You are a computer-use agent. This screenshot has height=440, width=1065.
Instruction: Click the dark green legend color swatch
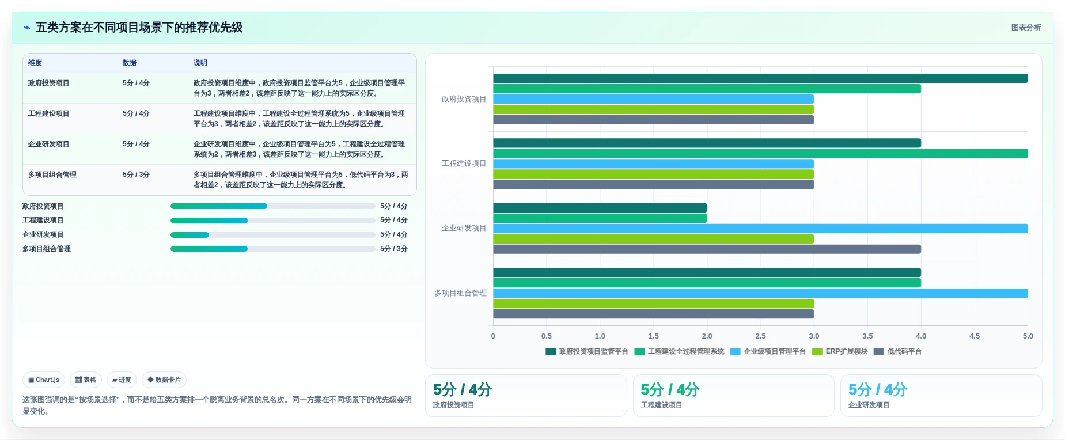(551, 352)
